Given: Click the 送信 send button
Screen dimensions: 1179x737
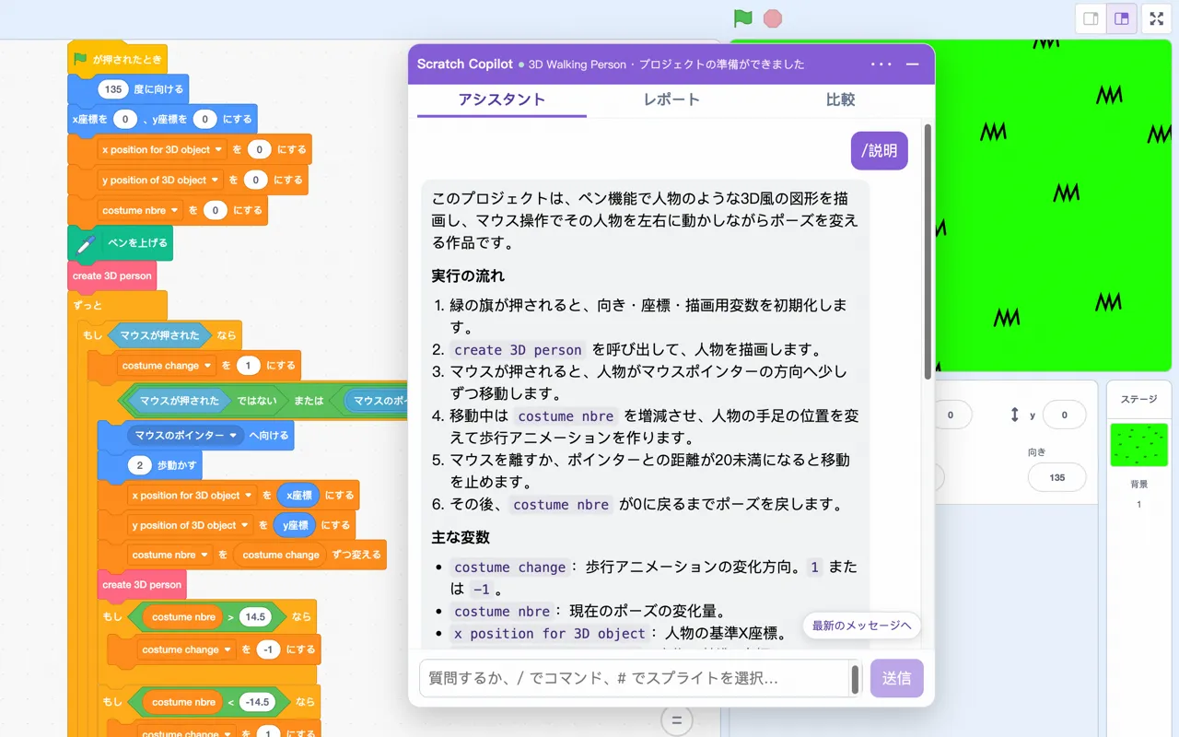Looking at the screenshot, I should (x=896, y=678).
